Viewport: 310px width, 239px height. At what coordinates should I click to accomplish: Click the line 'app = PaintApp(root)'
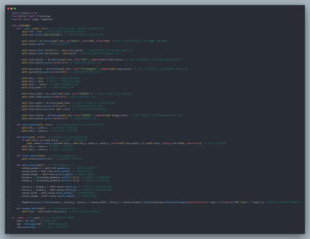click(42, 224)
